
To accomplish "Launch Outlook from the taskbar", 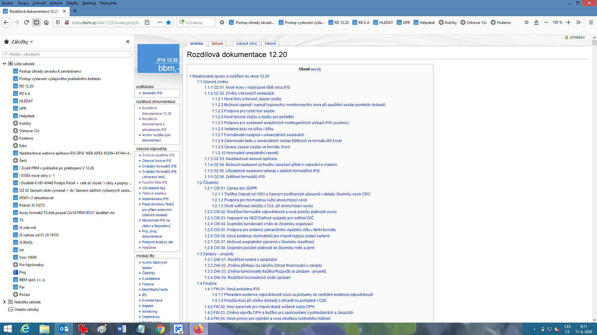I will pyautogui.click(x=64, y=329).
